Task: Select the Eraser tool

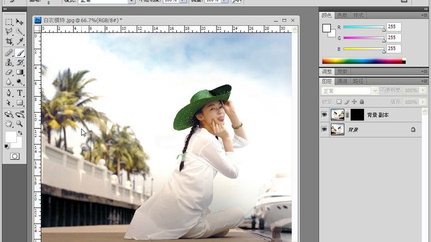Action: 9,73
